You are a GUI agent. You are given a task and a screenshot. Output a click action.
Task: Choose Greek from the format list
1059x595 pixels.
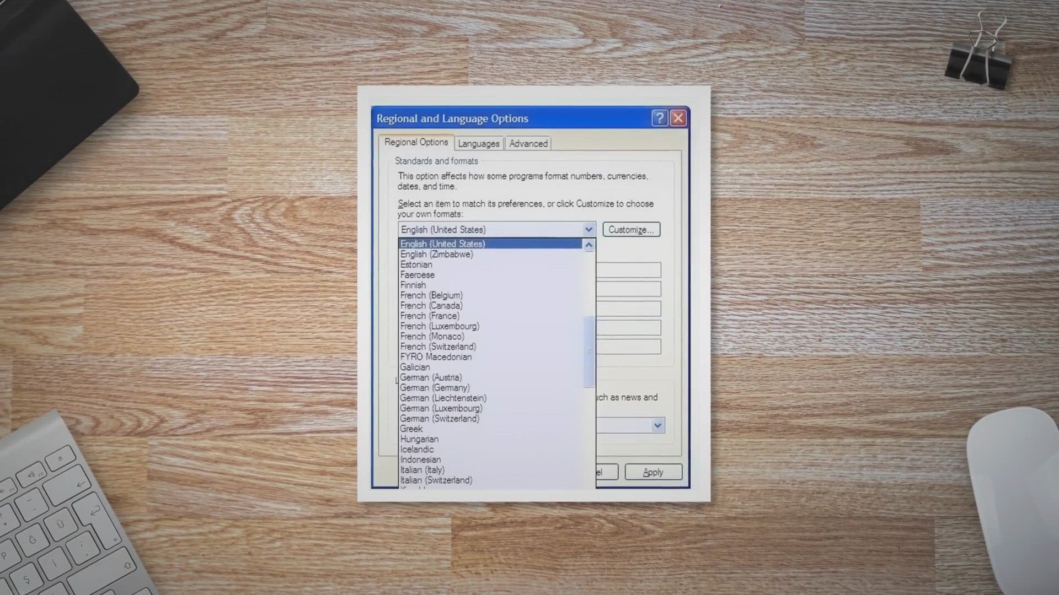[x=411, y=429]
